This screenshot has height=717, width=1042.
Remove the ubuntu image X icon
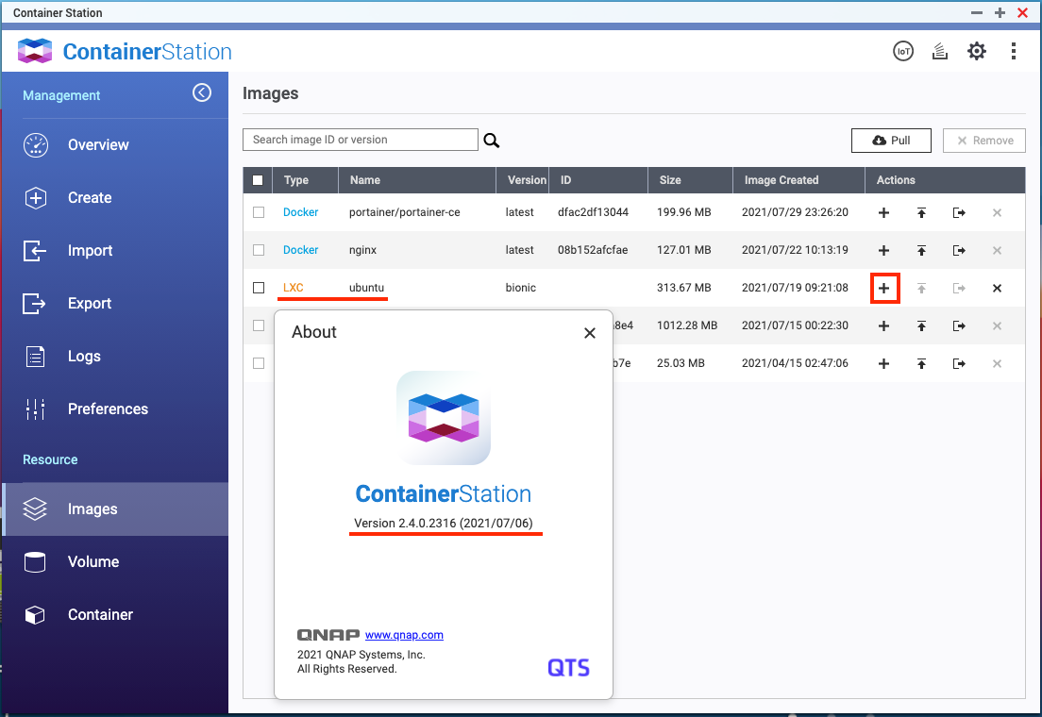pos(997,288)
